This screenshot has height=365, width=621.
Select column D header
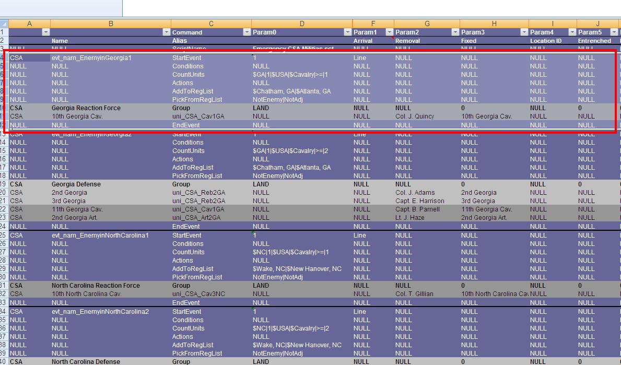click(x=302, y=23)
